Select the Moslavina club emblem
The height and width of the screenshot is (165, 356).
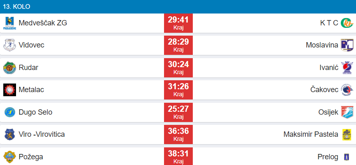pos(347,45)
